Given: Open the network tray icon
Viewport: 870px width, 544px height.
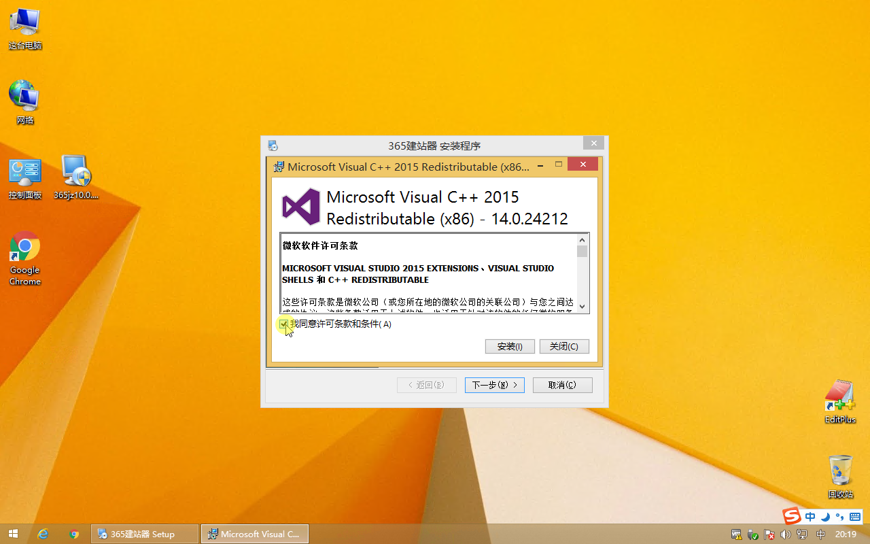Looking at the screenshot, I should tap(802, 534).
